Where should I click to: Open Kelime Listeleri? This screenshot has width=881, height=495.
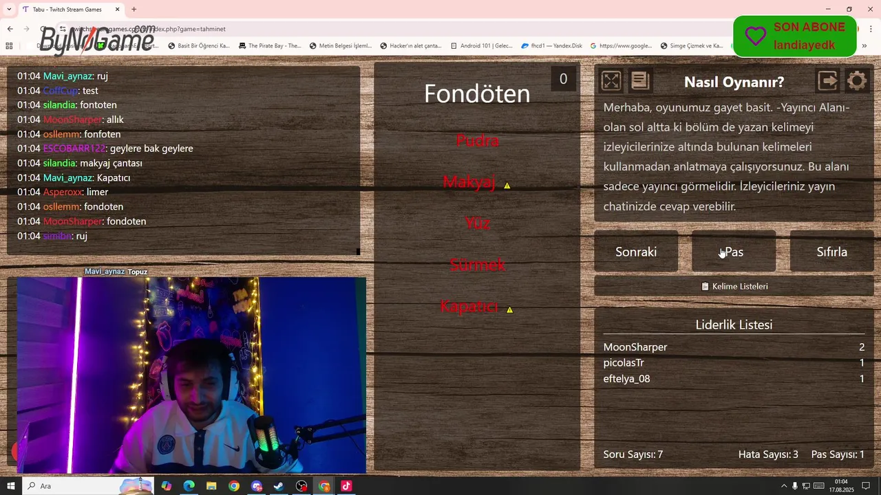(734, 286)
